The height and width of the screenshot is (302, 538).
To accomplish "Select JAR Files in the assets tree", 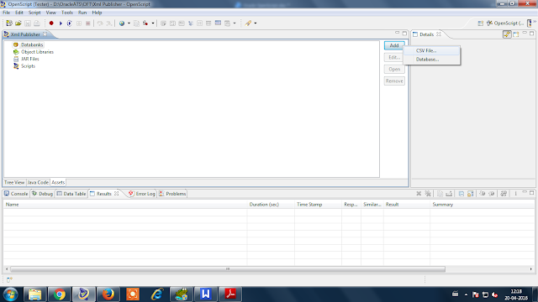I will pyautogui.click(x=30, y=59).
